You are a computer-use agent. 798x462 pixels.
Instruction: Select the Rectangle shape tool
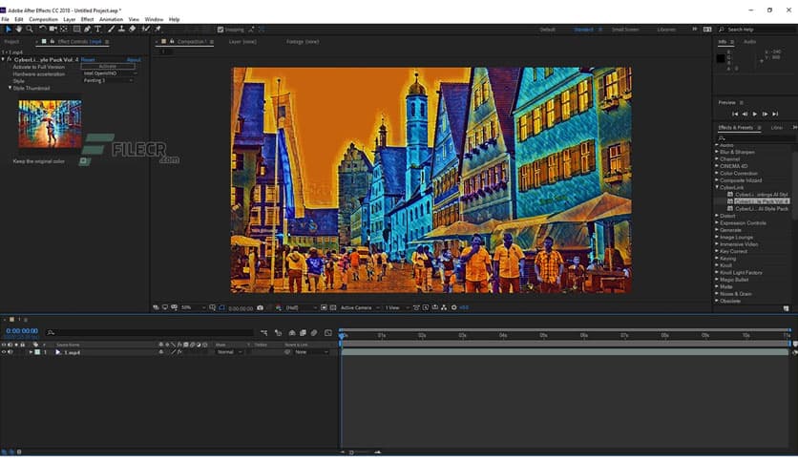[76, 30]
